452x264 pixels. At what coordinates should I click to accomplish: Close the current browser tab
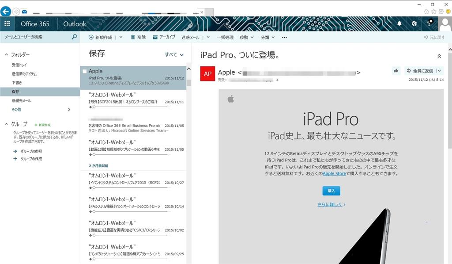tap(201, 12)
